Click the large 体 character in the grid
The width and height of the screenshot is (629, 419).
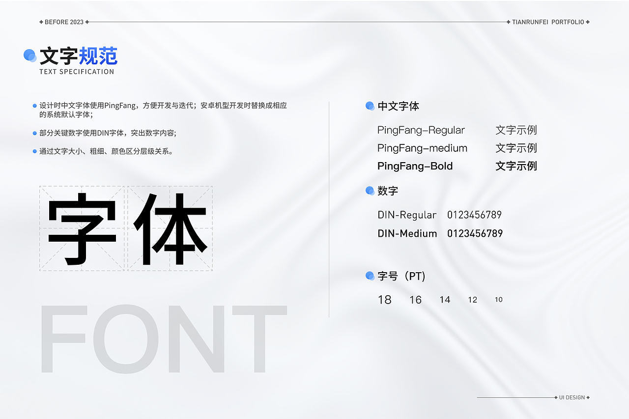point(171,228)
